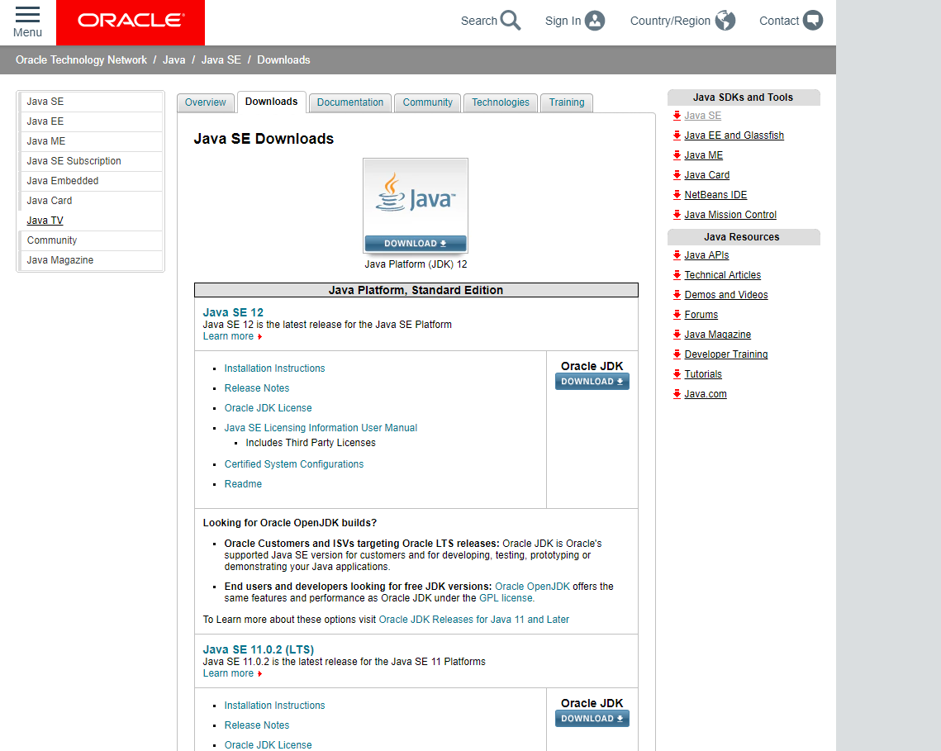Click Learn more under Java SE 12

click(228, 337)
